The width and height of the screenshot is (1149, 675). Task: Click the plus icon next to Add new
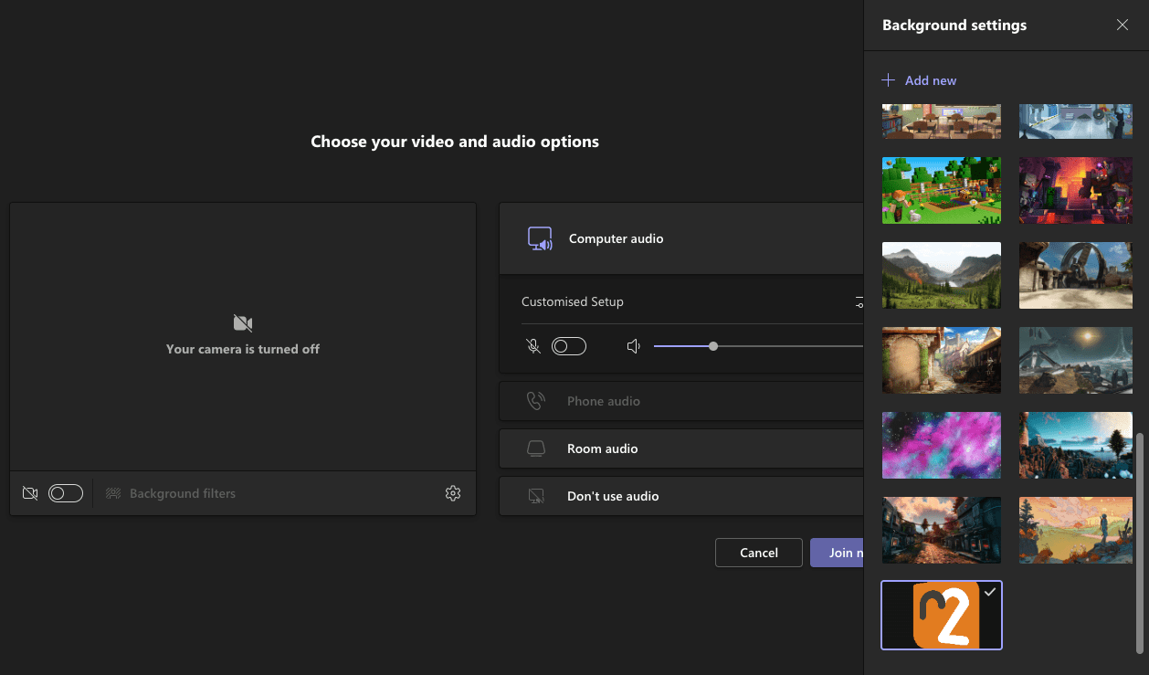click(x=887, y=79)
